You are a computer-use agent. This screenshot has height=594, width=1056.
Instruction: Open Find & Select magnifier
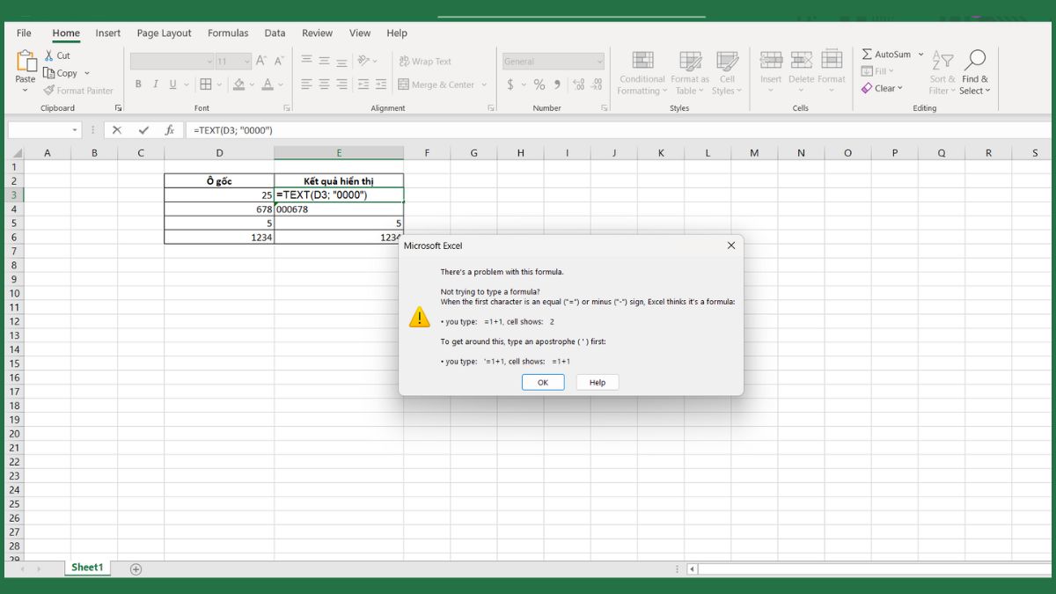[x=974, y=62]
